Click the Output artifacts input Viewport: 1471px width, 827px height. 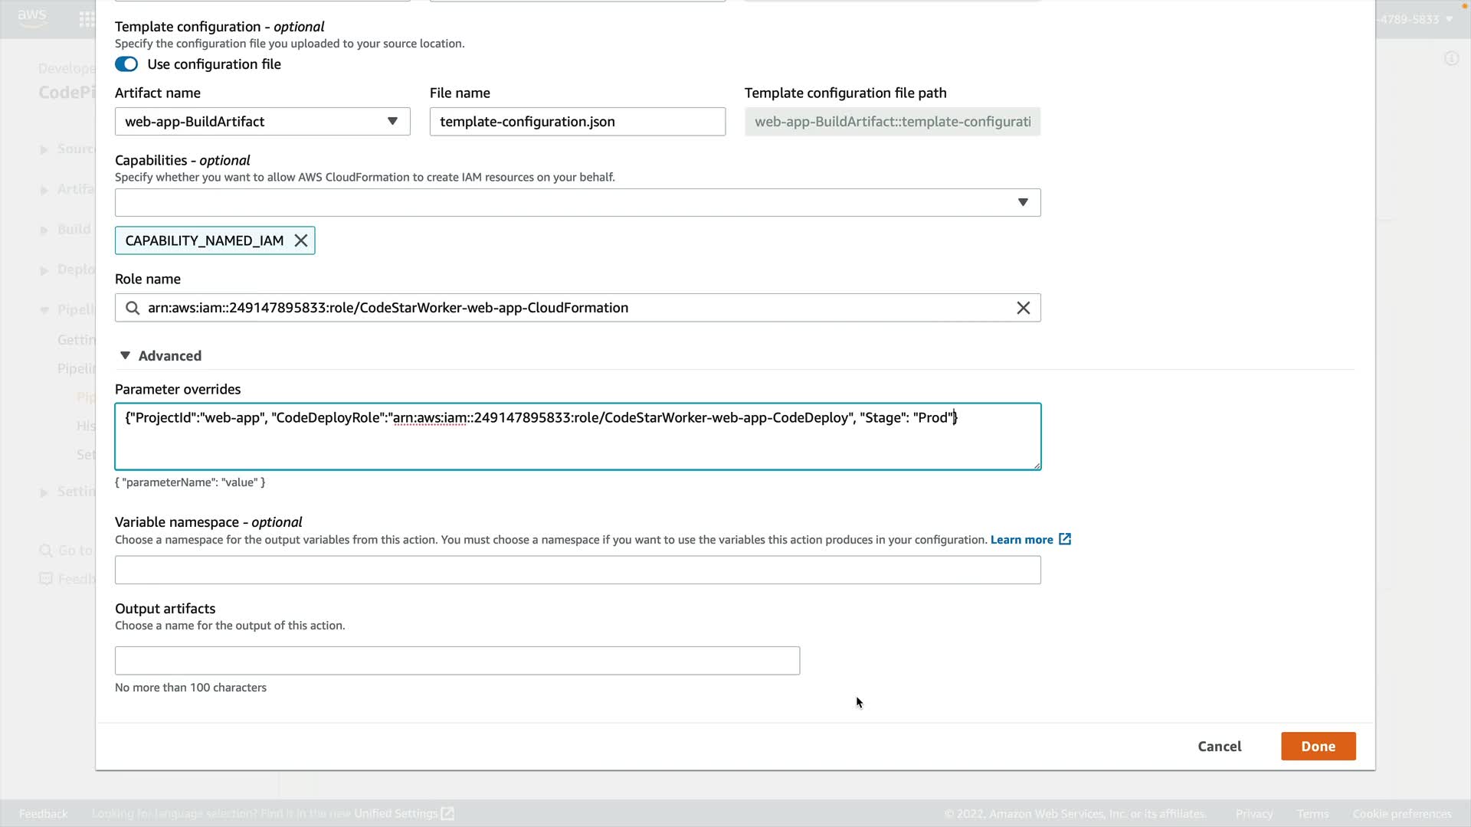457,661
